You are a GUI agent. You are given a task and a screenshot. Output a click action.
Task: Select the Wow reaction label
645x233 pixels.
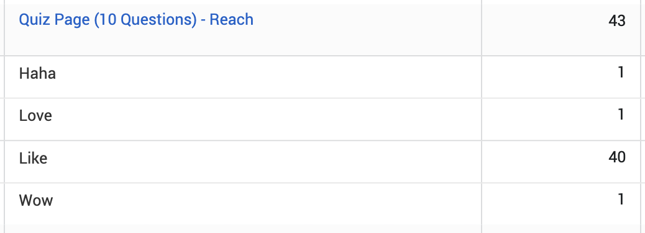(x=36, y=201)
